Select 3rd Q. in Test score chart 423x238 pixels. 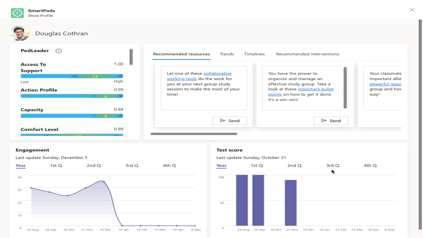tap(333, 165)
